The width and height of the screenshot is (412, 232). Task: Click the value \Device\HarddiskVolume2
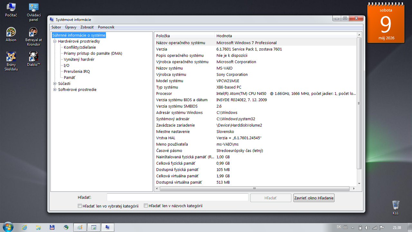[239, 125]
